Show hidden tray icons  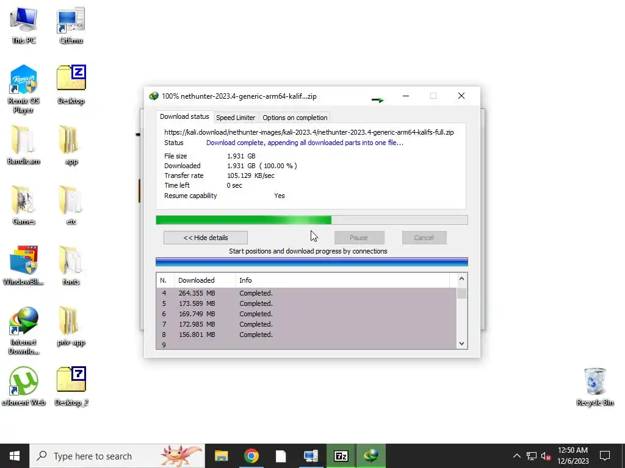pyautogui.click(x=516, y=456)
